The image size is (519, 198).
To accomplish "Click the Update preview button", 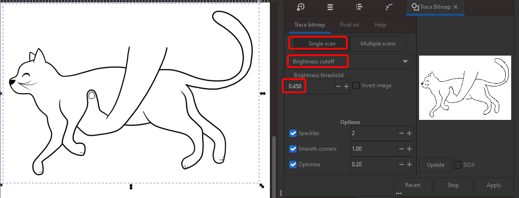I will point(435,165).
